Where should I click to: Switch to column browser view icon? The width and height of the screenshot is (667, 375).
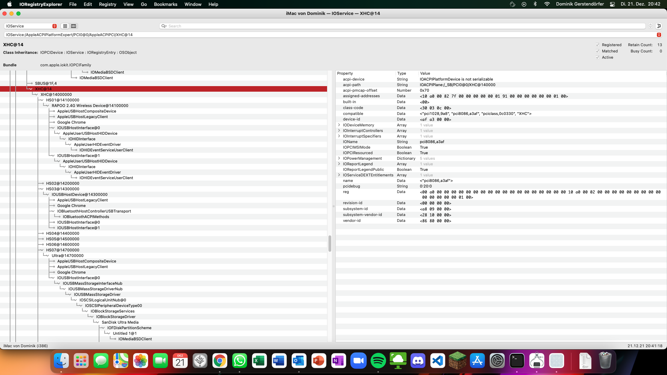(74, 26)
